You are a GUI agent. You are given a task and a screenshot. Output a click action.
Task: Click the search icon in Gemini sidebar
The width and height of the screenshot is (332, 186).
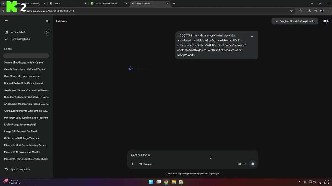click(47, 21)
